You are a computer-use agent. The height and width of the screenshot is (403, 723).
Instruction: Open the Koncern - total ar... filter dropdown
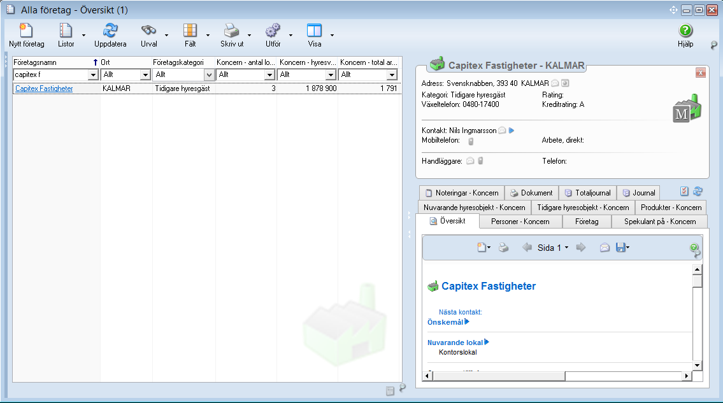click(392, 74)
